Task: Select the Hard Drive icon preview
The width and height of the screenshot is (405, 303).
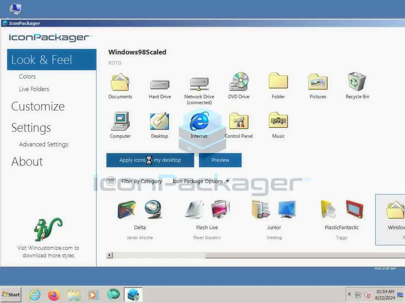Action: (160, 84)
